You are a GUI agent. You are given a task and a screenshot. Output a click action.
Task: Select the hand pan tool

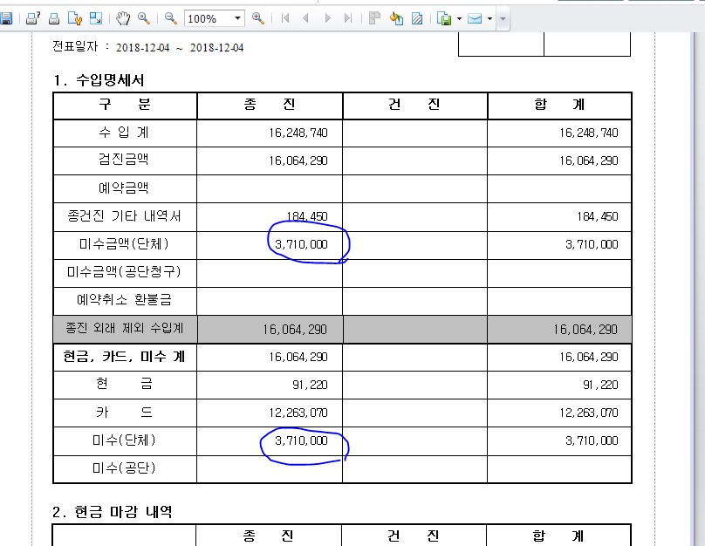(x=123, y=18)
